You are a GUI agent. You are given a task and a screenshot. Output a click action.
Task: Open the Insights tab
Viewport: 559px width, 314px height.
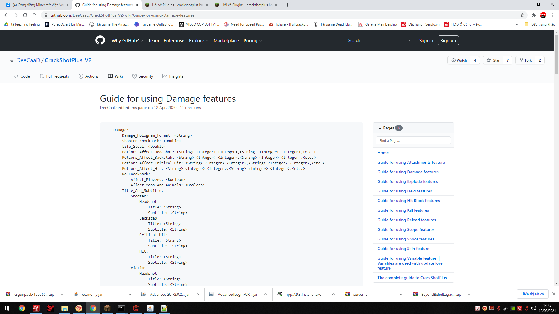click(173, 76)
